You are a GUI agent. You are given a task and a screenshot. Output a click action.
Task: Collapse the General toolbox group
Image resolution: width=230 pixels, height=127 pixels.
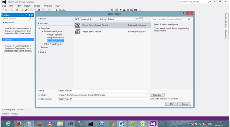point(4,40)
